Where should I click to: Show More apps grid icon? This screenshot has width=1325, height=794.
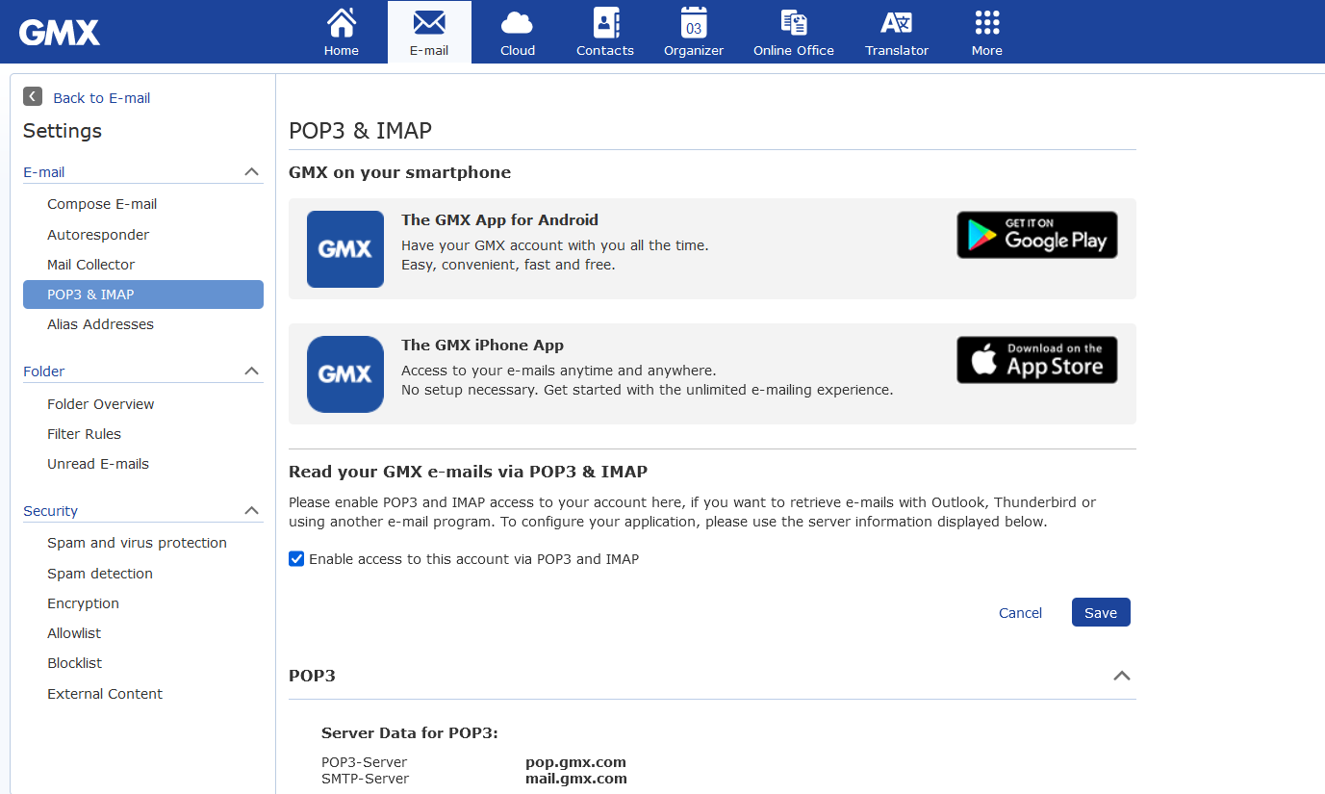pyautogui.click(x=987, y=22)
